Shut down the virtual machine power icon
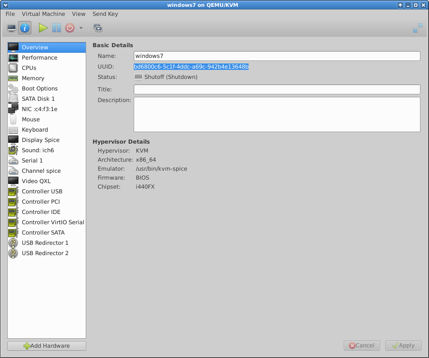 70,28
